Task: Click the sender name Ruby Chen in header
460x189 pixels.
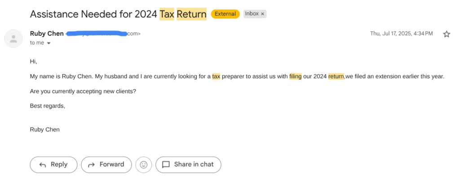Action: [x=47, y=34]
